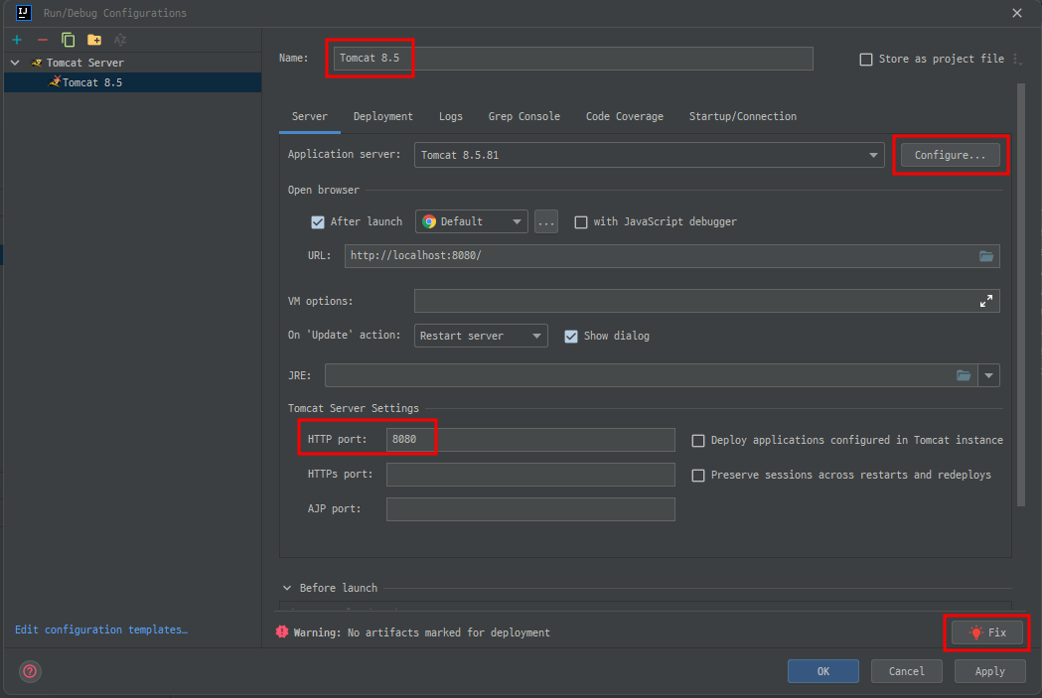Collapse the Tomcat Server tree node

[15, 63]
